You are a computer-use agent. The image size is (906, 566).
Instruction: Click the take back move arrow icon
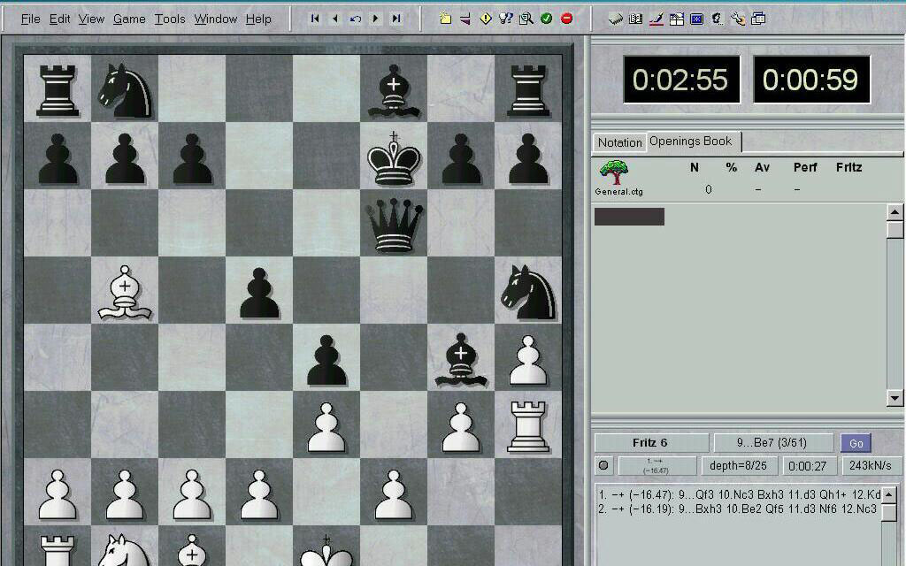click(356, 19)
